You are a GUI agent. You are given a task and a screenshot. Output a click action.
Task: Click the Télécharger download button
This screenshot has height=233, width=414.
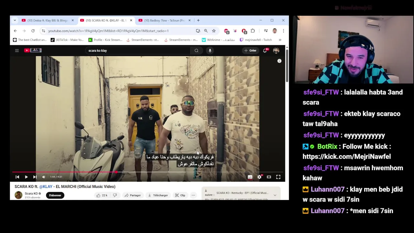pos(158,195)
